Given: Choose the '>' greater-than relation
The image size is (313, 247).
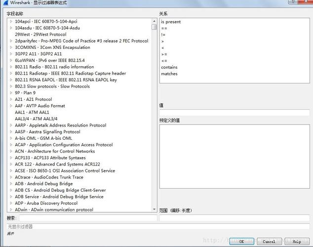Looking at the screenshot, I should (x=162, y=41).
